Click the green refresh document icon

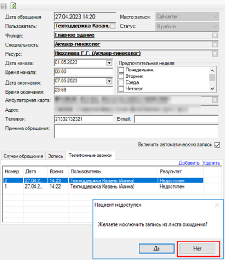click(14, 6)
